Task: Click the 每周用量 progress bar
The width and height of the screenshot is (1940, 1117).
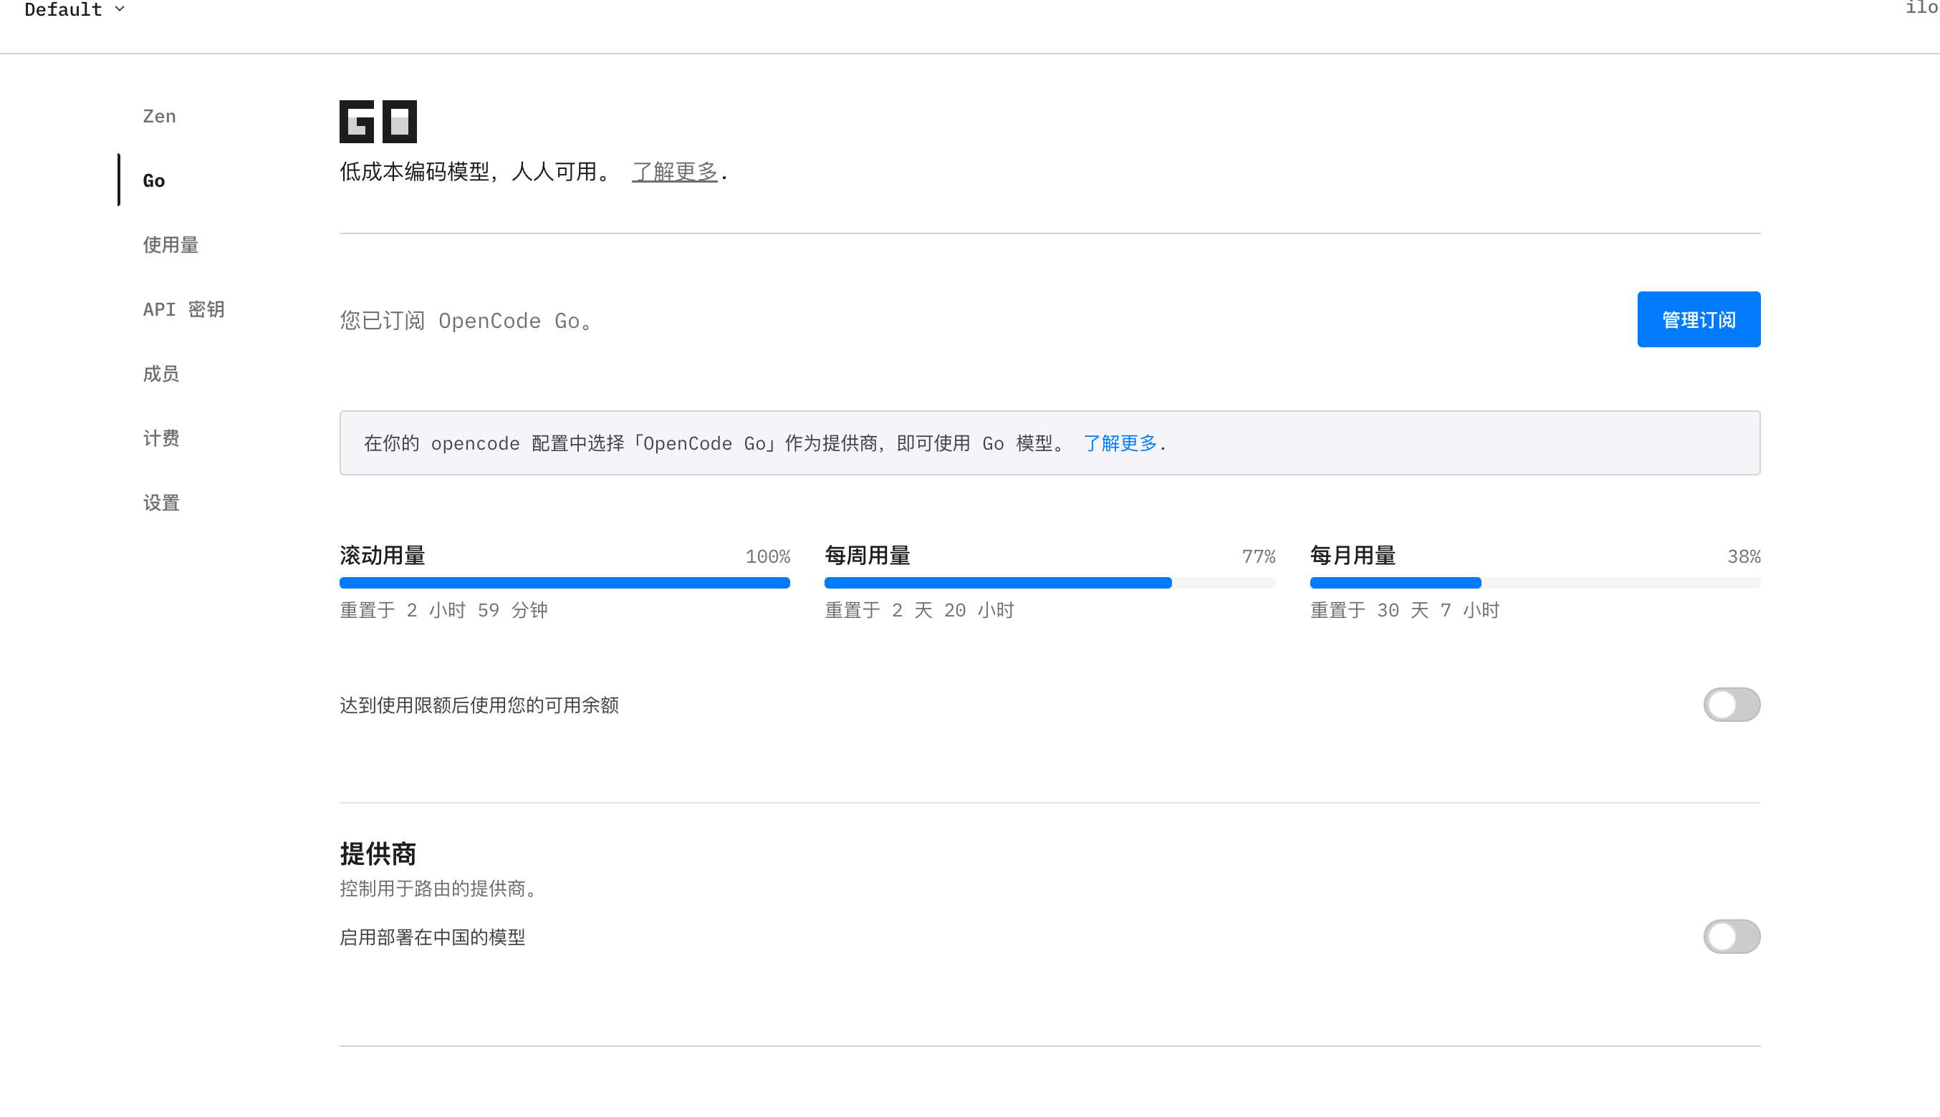Action: point(1050,583)
